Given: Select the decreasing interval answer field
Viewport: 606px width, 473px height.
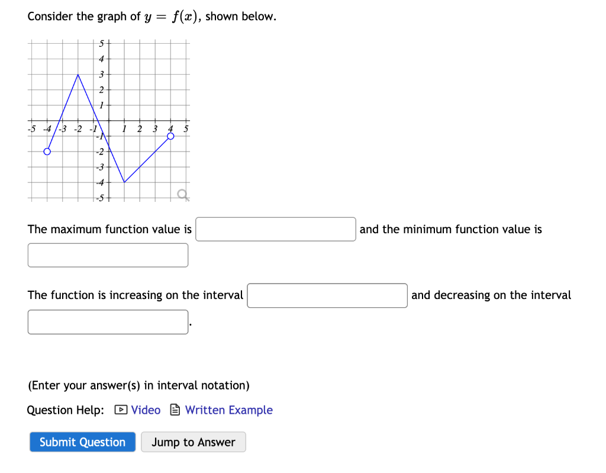Looking at the screenshot, I should 108,321.
